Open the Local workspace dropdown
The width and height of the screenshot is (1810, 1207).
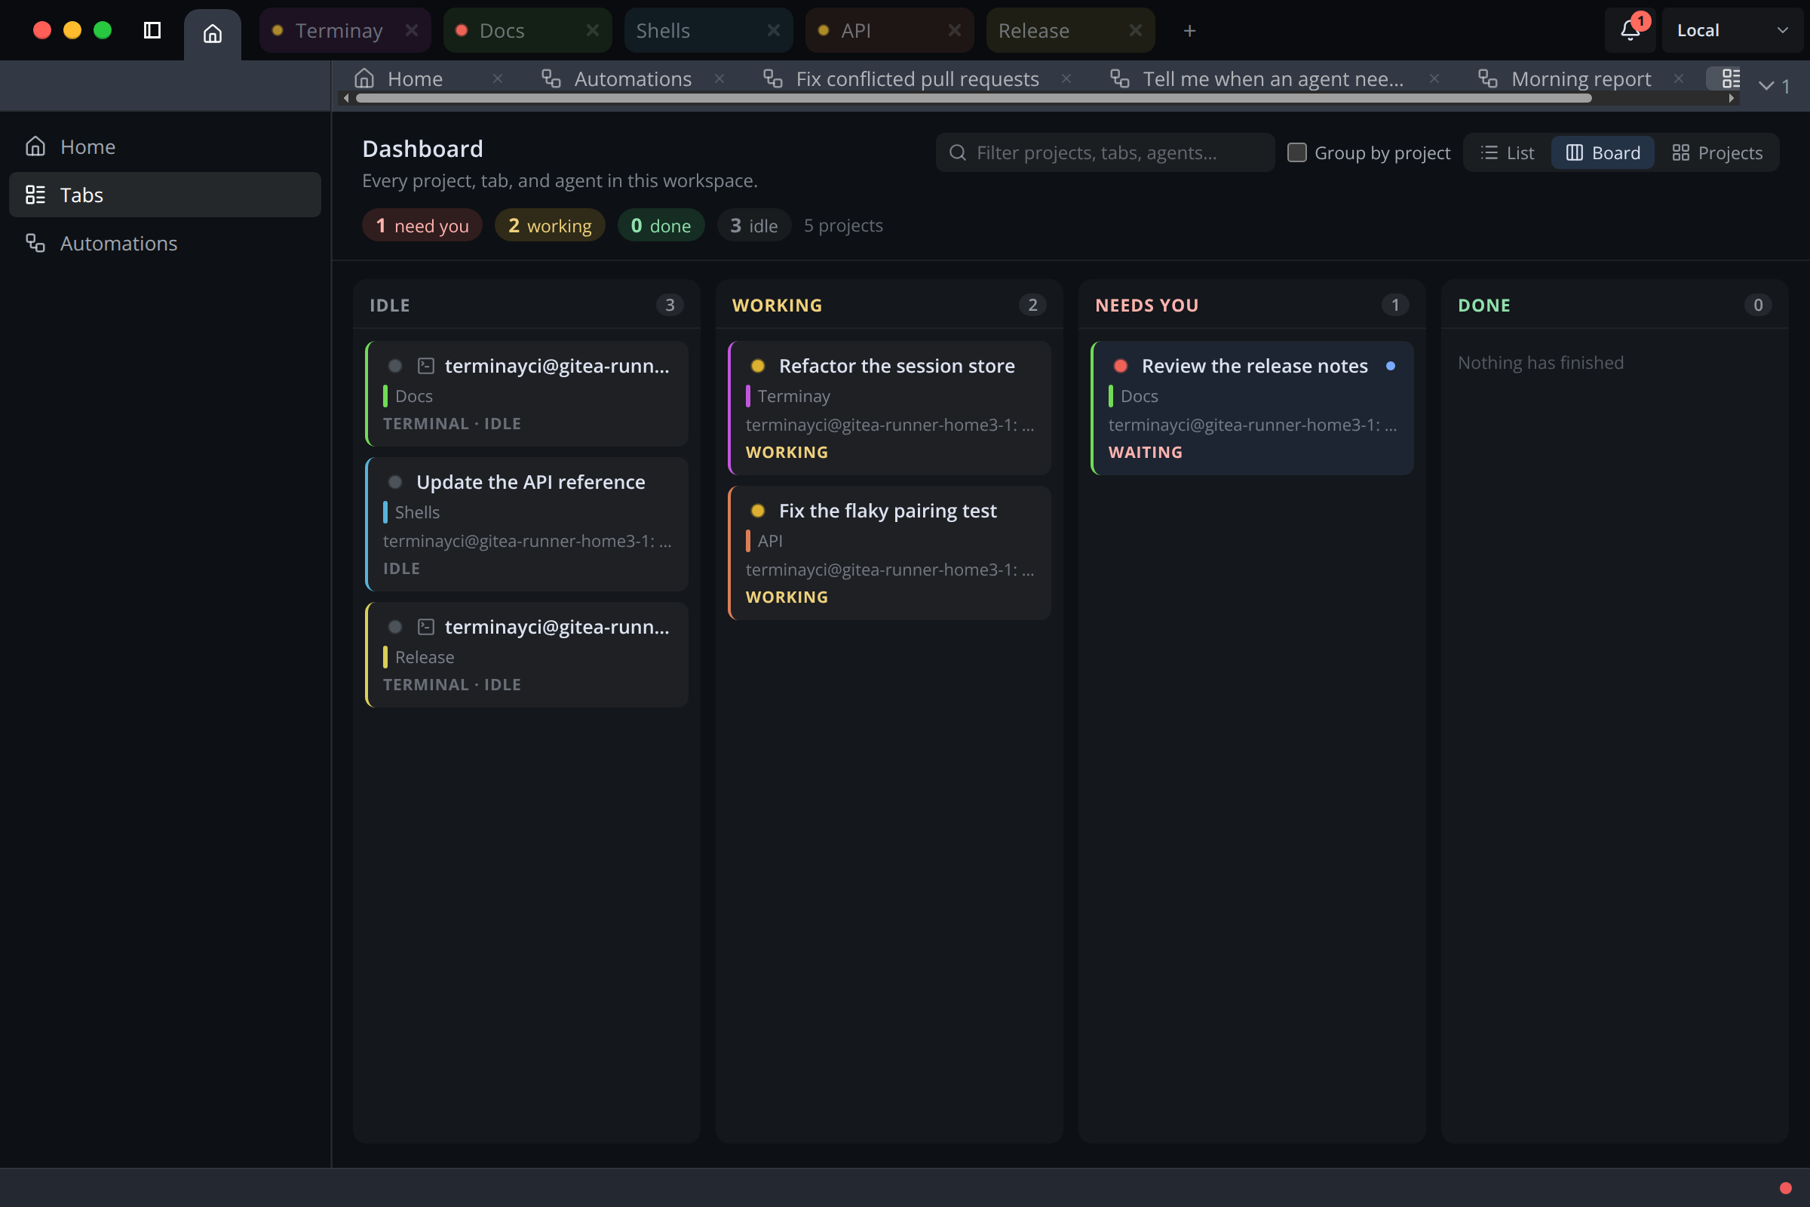tap(1732, 30)
